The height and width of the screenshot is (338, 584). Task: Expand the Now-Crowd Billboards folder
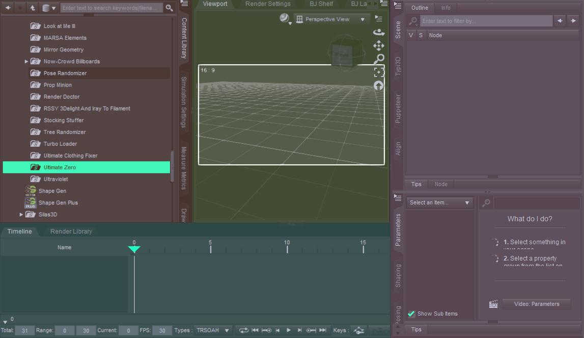pos(26,61)
